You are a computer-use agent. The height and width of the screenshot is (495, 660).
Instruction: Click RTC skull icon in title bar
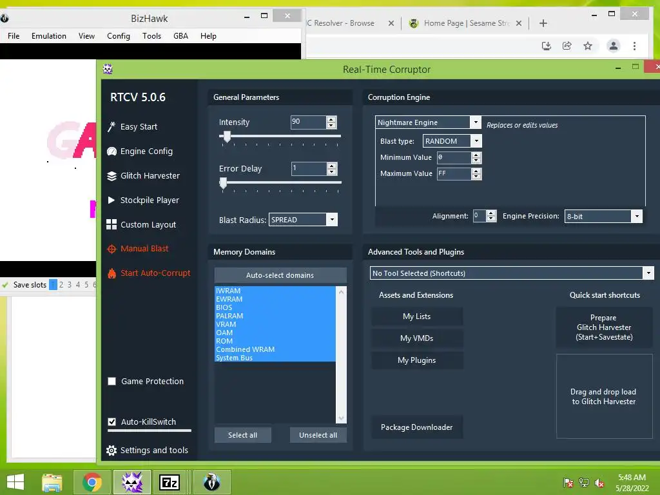click(x=108, y=69)
